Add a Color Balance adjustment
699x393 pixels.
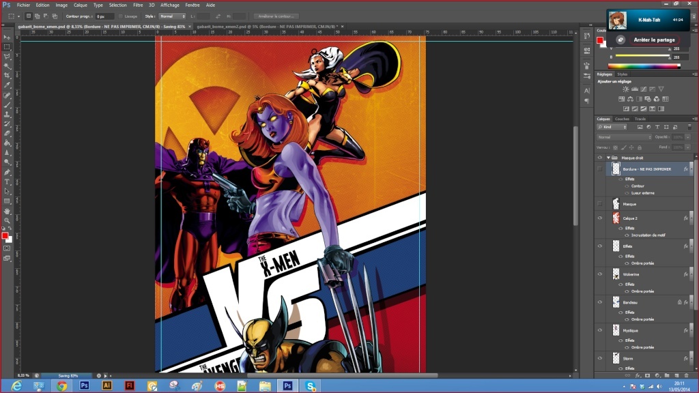(x=630, y=99)
